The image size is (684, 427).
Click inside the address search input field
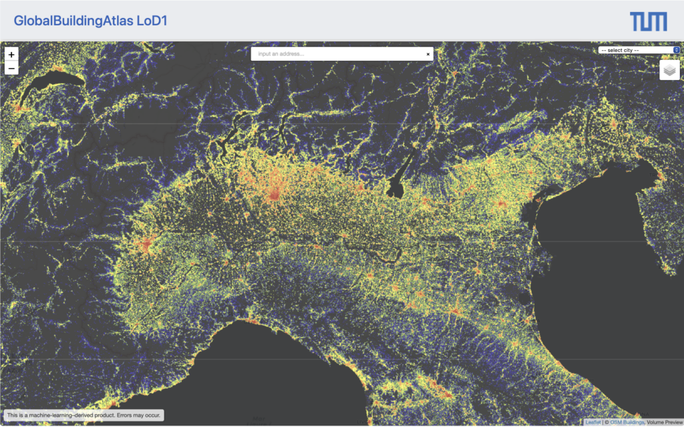tap(334, 54)
